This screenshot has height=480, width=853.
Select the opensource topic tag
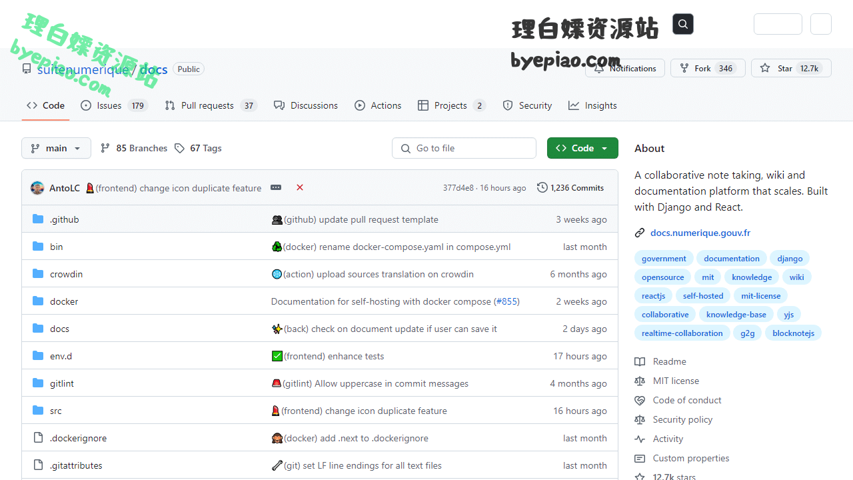pos(662,277)
